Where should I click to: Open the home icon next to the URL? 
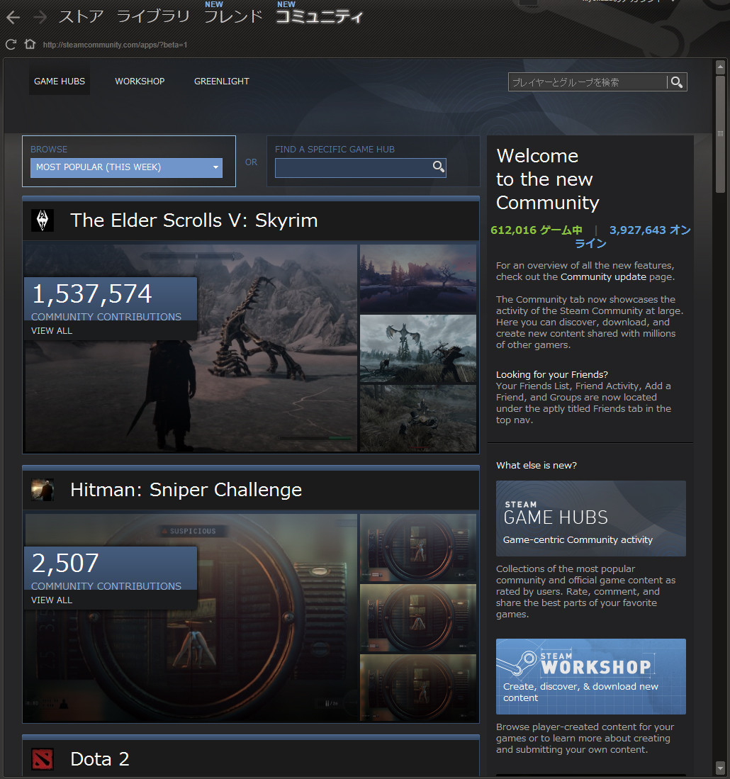pos(30,44)
